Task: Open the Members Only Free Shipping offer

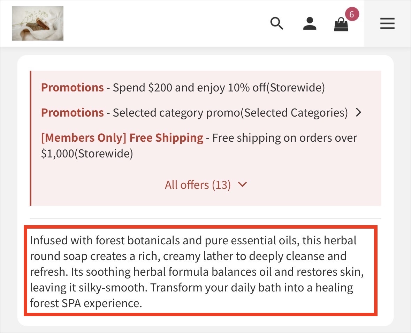Action: pyautogui.click(x=199, y=146)
